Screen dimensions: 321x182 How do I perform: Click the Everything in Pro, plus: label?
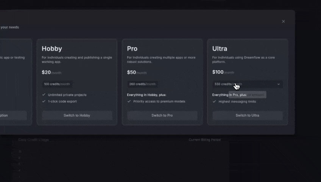pyautogui.click(x=229, y=95)
